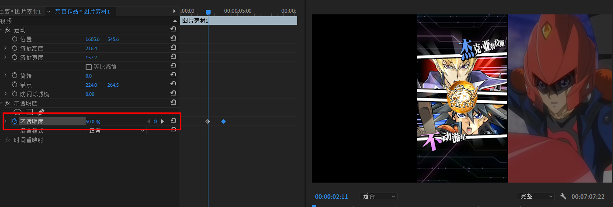Toggle the fx icon for 运动

7,30
